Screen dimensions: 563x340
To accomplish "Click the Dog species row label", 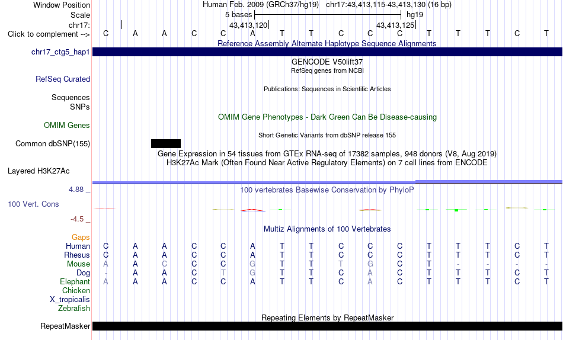I will pos(83,273).
